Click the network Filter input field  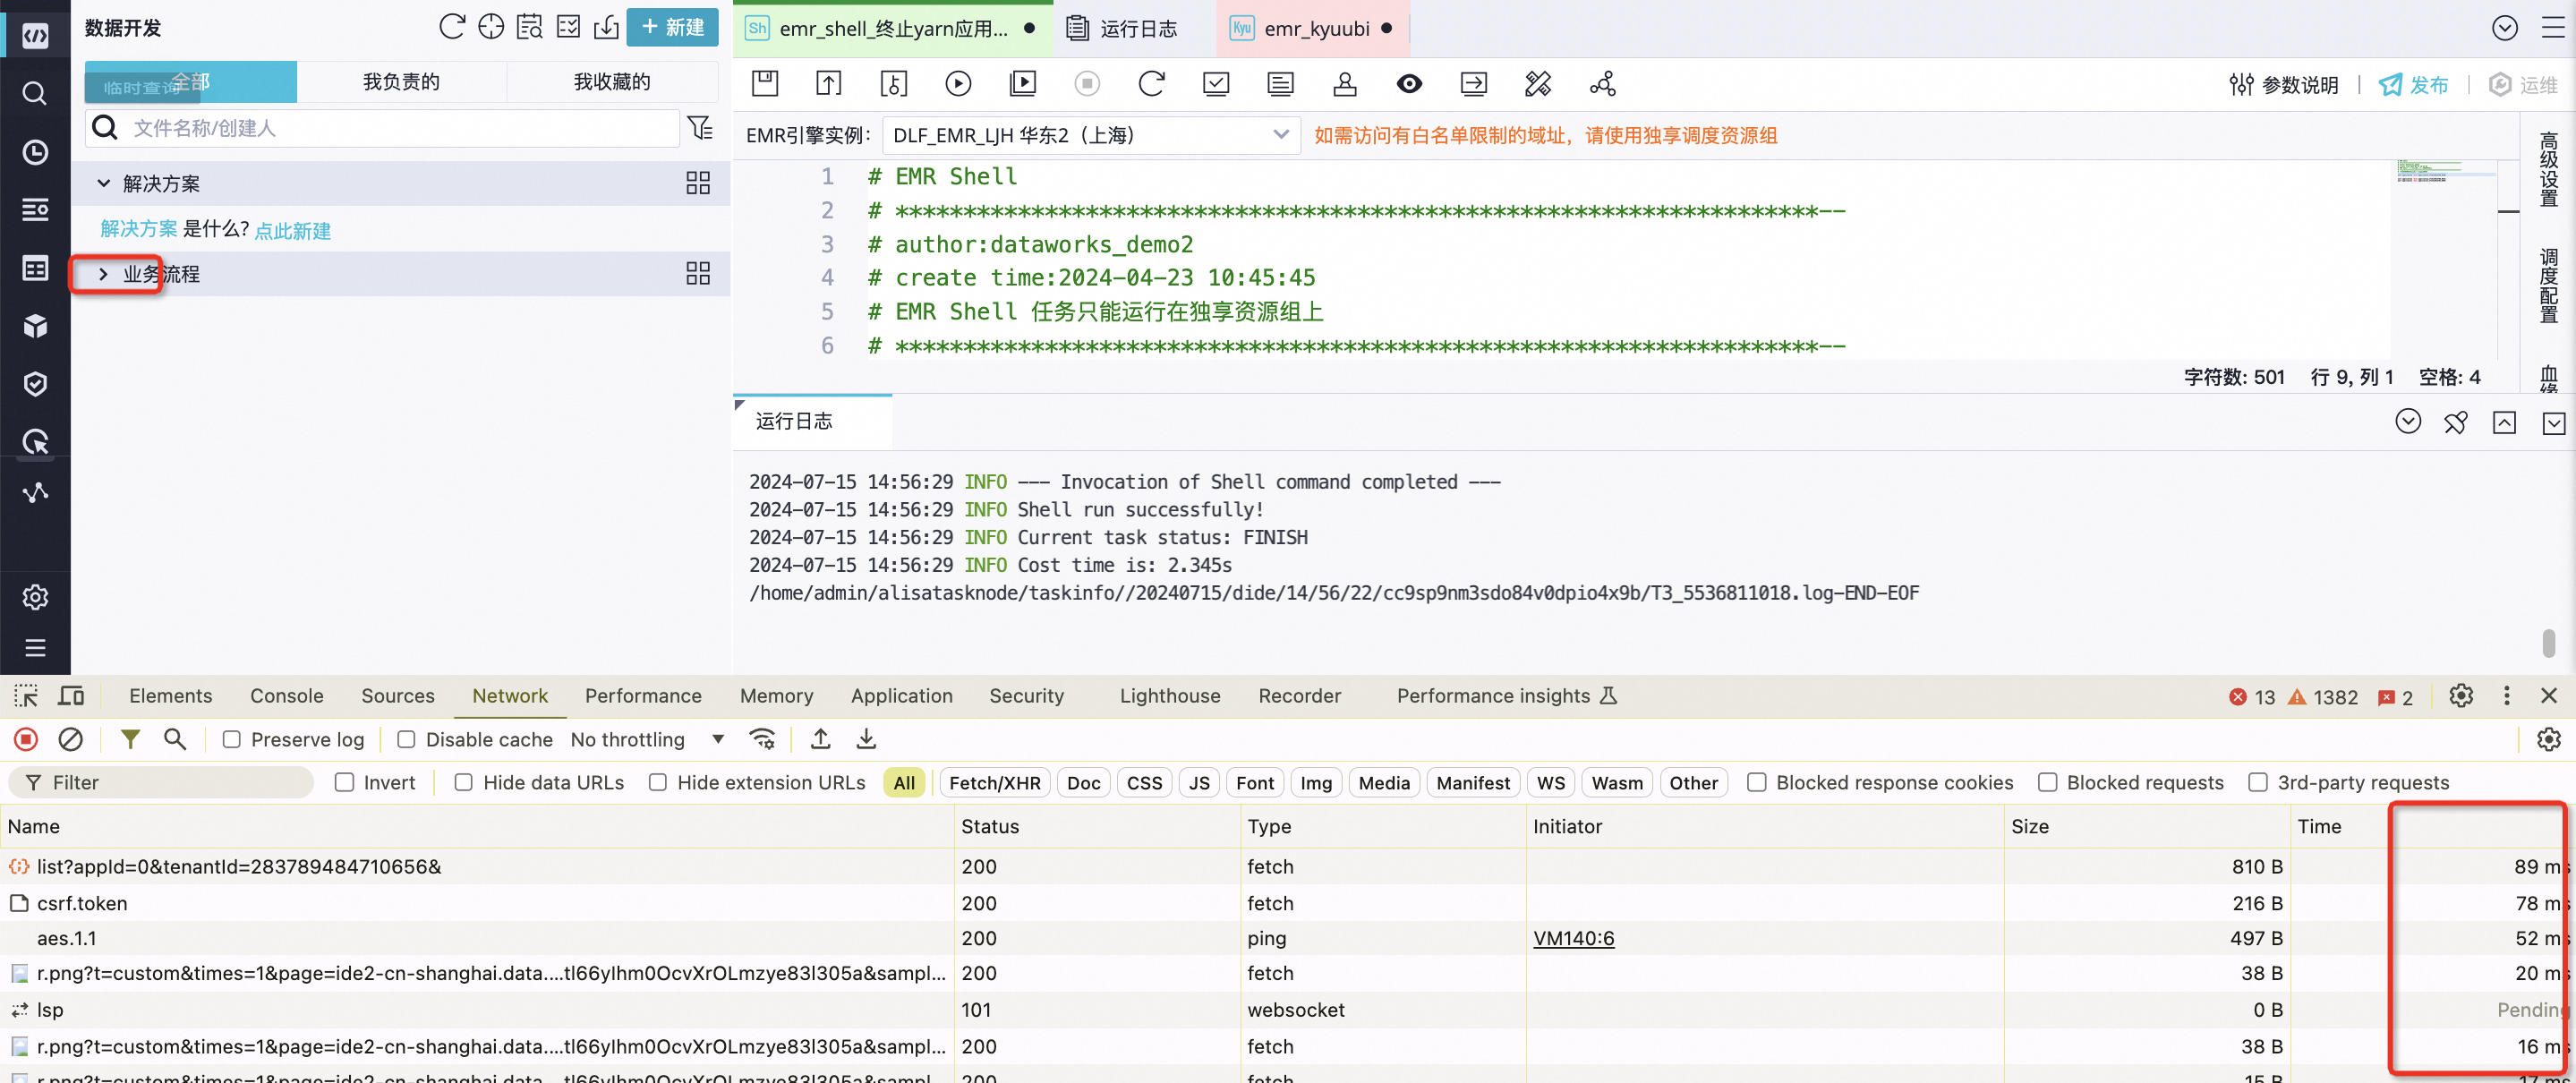162,782
